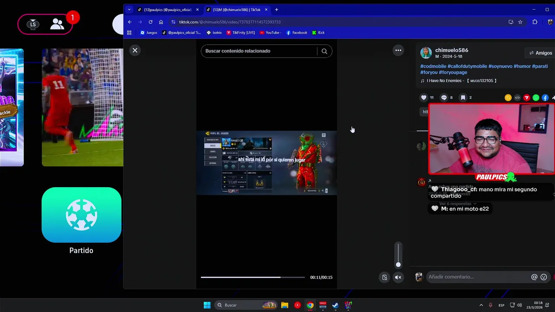Share the video to Facebook
This screenshot has width=555, height=312.
545,98
